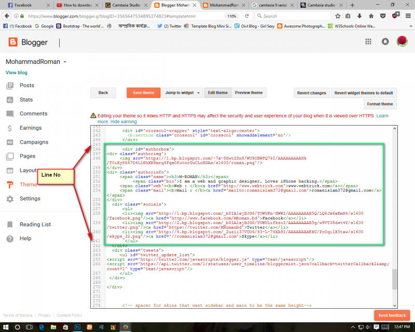415x332 pixels.
Task: Bookmark this page with the star icon
Action: pos(338,16)
